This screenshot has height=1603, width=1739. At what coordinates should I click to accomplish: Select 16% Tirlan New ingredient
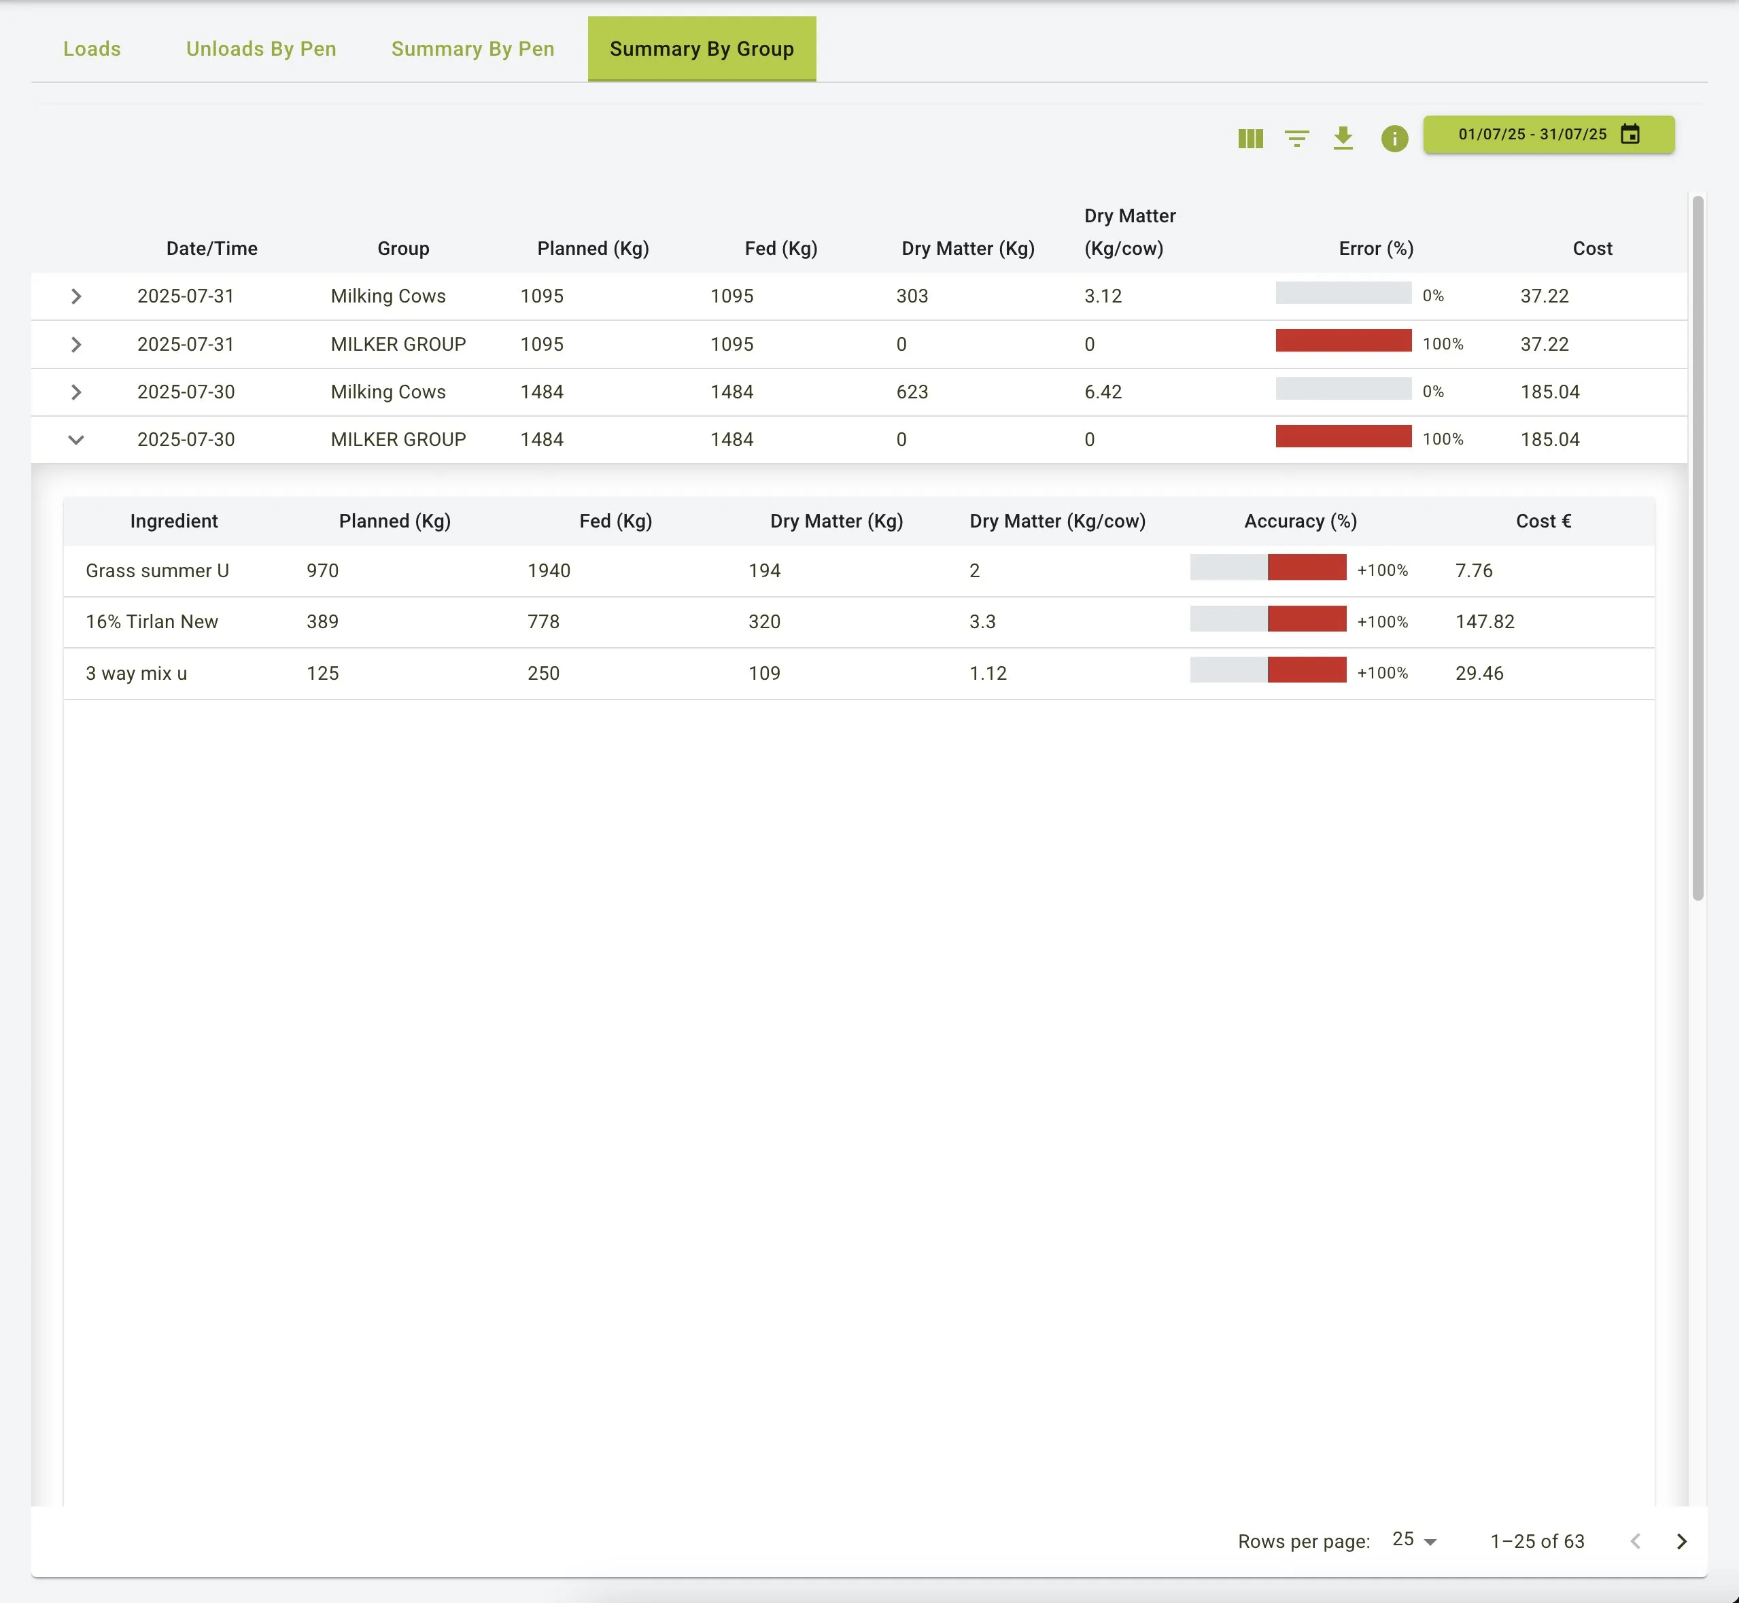[x=152, y=622]
